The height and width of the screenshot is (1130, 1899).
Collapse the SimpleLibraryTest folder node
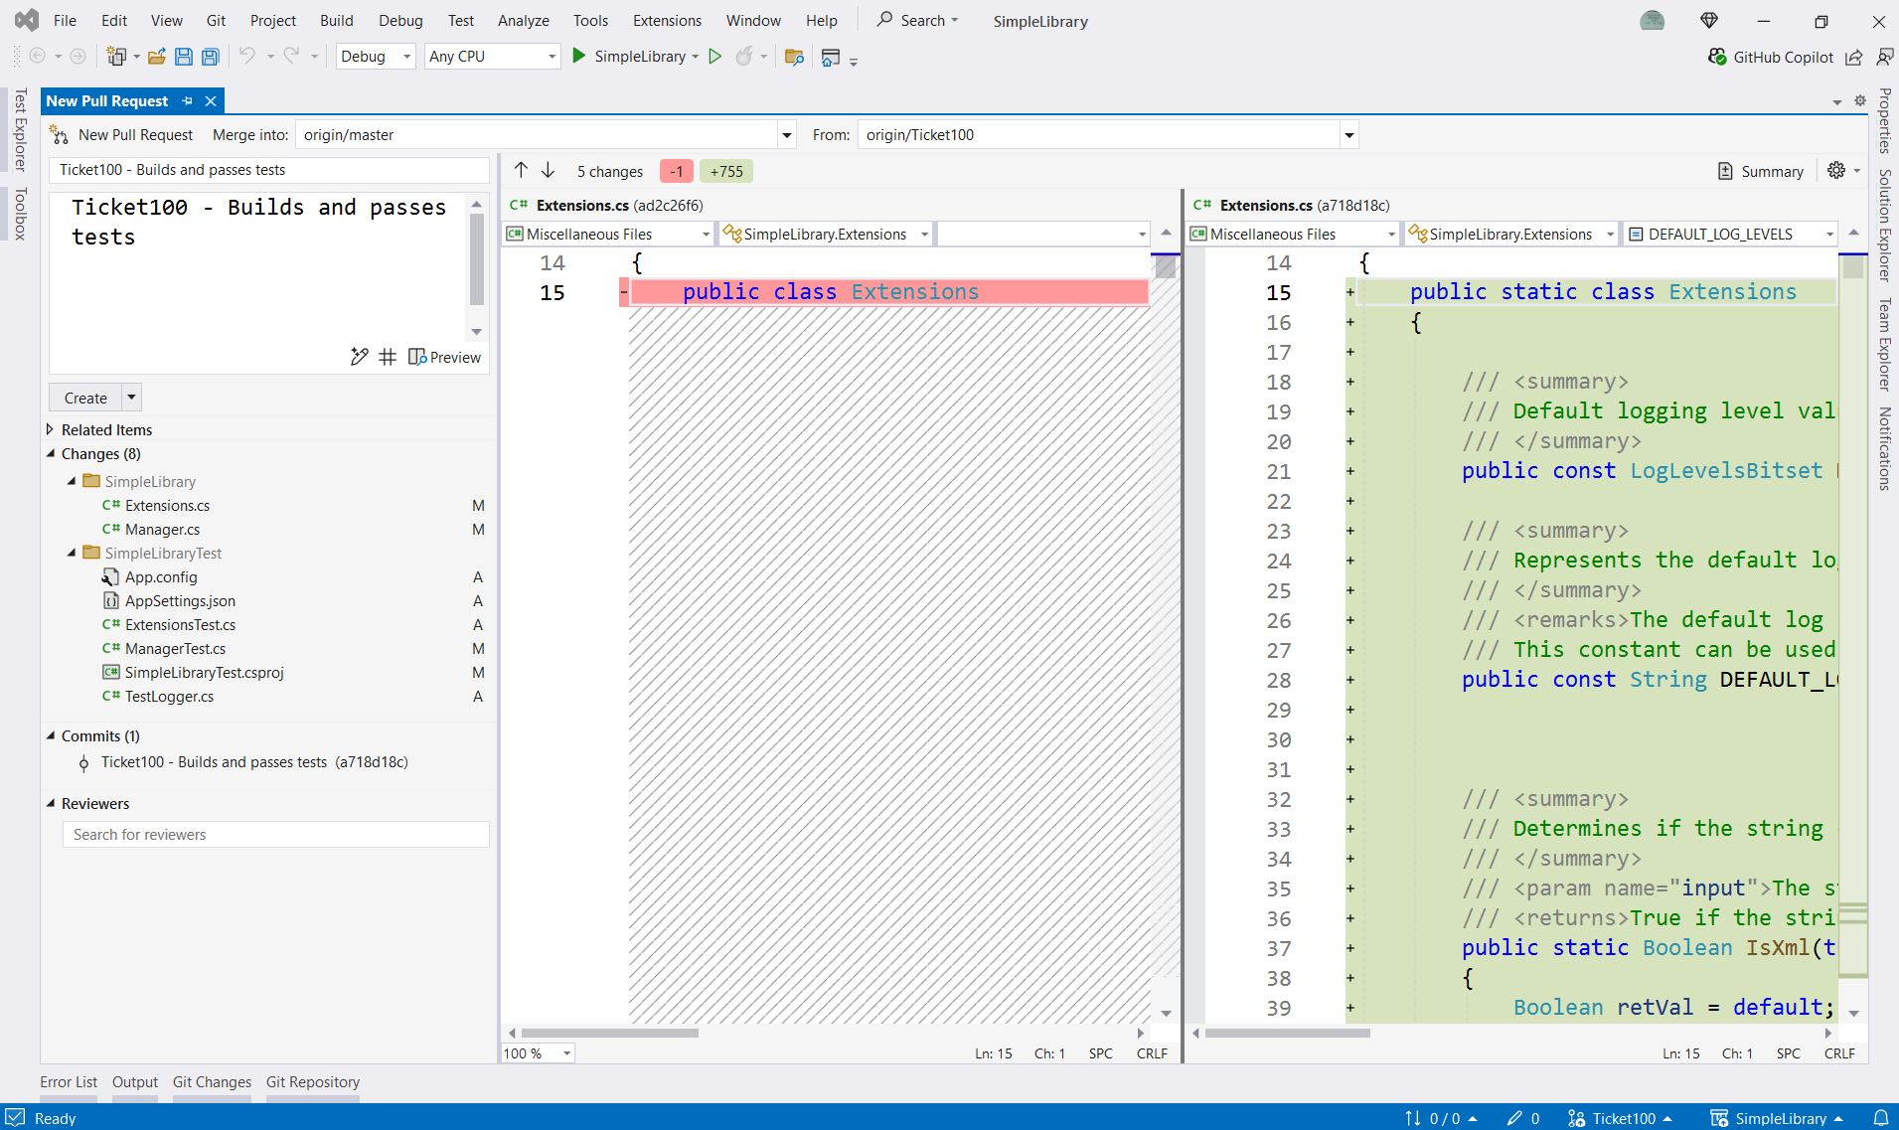72,553
